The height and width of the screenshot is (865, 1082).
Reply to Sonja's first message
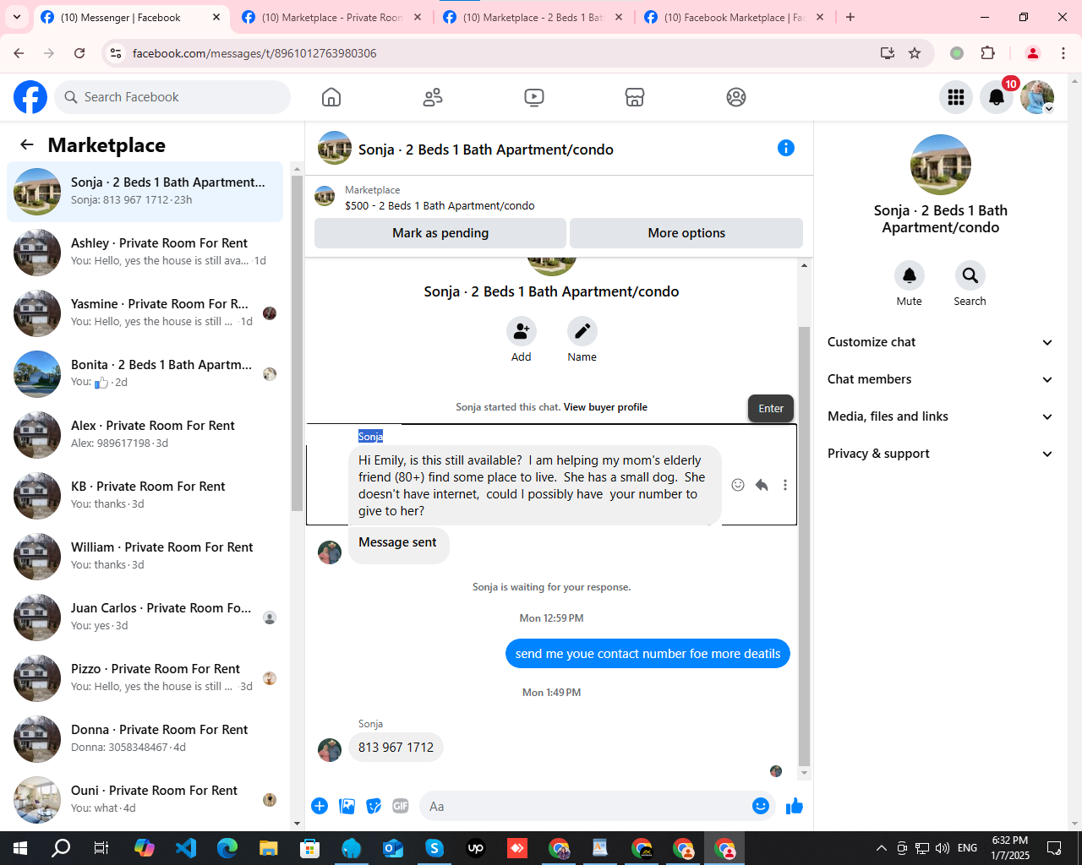pyautogui.click(x=762, y=485)
